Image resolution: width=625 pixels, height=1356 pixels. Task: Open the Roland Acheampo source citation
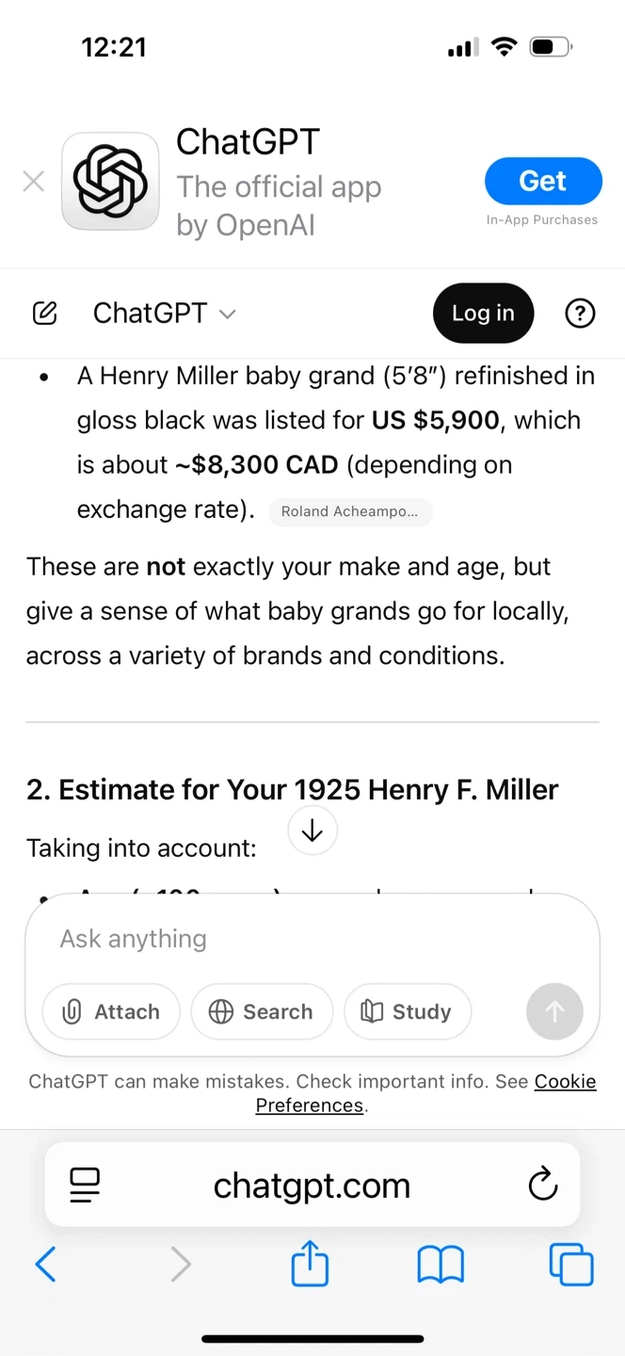pyautogui.click(x=350, y=512)
